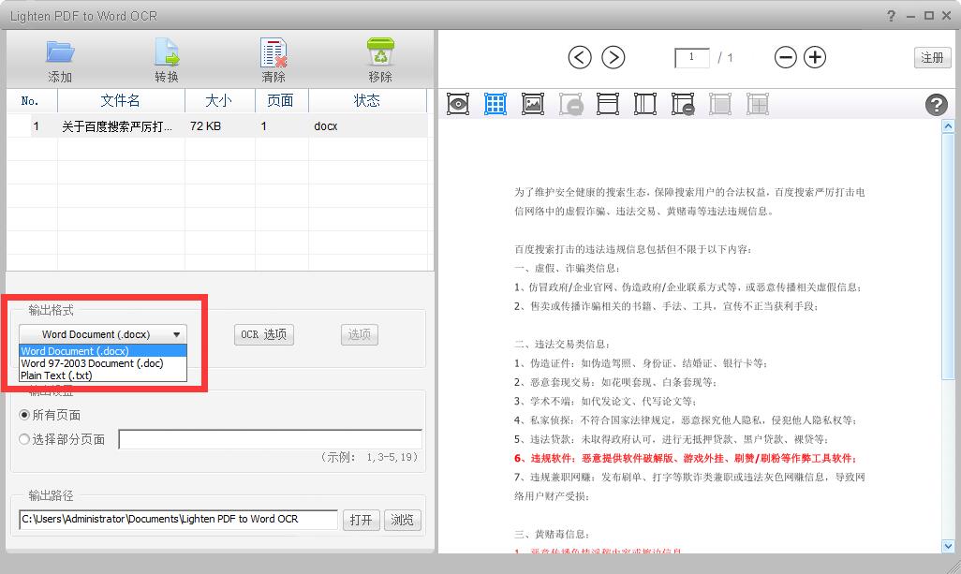Screen dimensions: 961x574
Task: Click the title bar help question mark
Action: coord(891,16)
